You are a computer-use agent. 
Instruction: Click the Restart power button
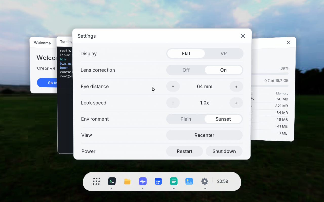pyautogui.click(x=185, y=151)
